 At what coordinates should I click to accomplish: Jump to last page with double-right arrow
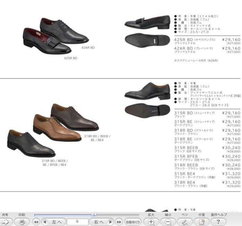click(x=119, y=222)
